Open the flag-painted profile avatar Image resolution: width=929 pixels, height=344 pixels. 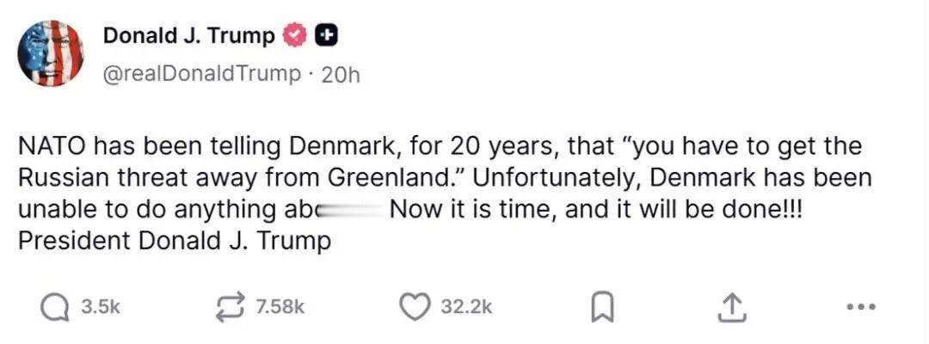point(51,53)
